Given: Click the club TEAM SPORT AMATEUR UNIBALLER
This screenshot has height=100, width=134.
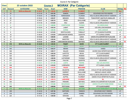Looking at the screenshot, I should point(103,18).
